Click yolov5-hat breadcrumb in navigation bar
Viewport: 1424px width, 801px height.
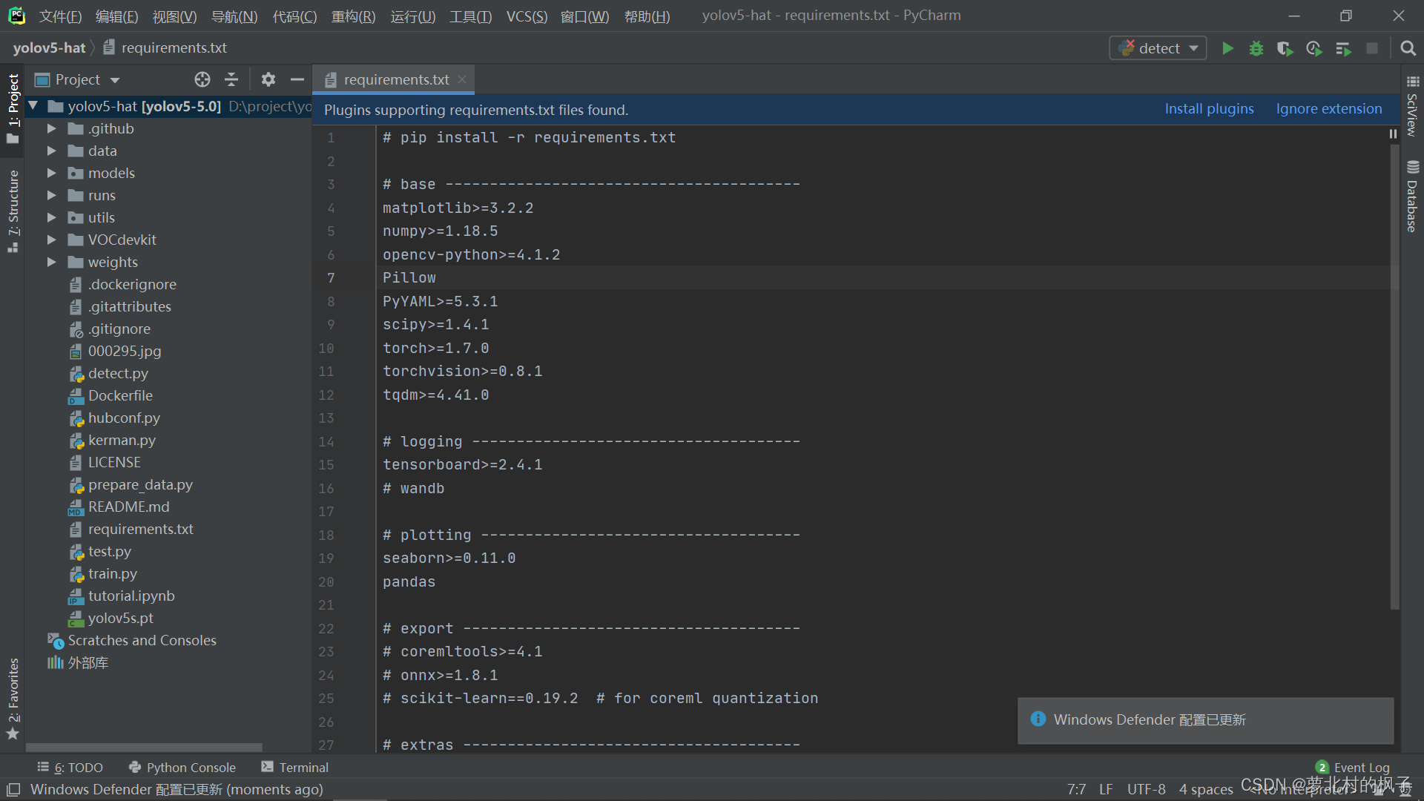click(49, 47)
